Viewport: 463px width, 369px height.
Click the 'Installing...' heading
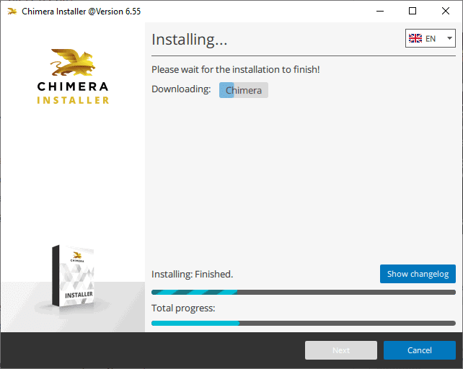(x=189, y=40)
